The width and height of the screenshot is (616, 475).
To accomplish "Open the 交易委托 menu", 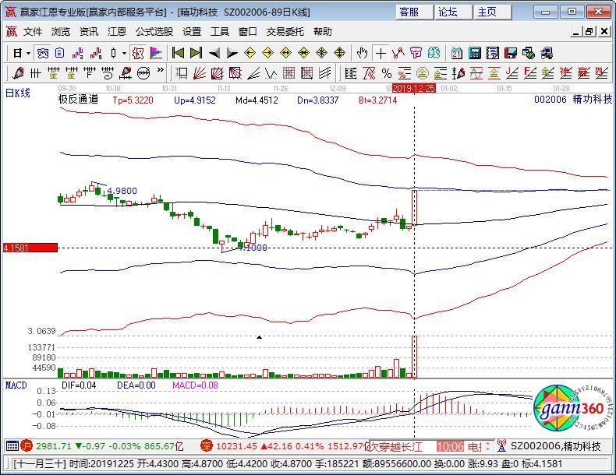I will (x=285, y=32).
